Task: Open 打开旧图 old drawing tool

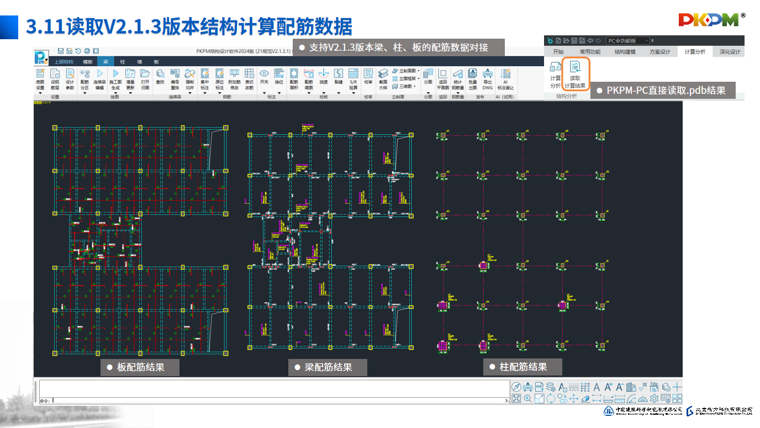Action: click(145, 79)
